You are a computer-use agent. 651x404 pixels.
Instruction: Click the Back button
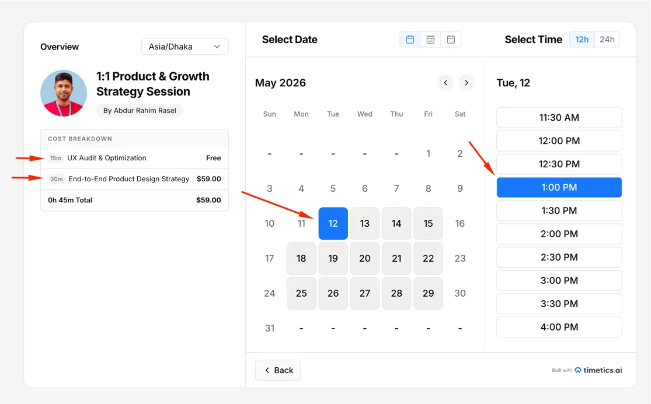(x=278, y=370)
